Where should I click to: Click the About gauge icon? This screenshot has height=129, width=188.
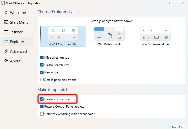(x=6, y=61)
